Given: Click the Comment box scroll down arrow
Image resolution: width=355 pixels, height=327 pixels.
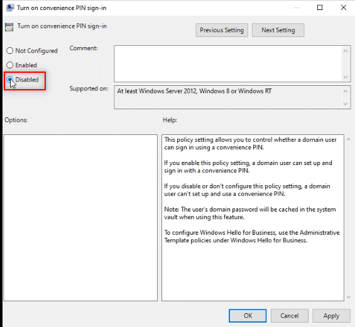Looking at the screenshot, I should point(346,77).
